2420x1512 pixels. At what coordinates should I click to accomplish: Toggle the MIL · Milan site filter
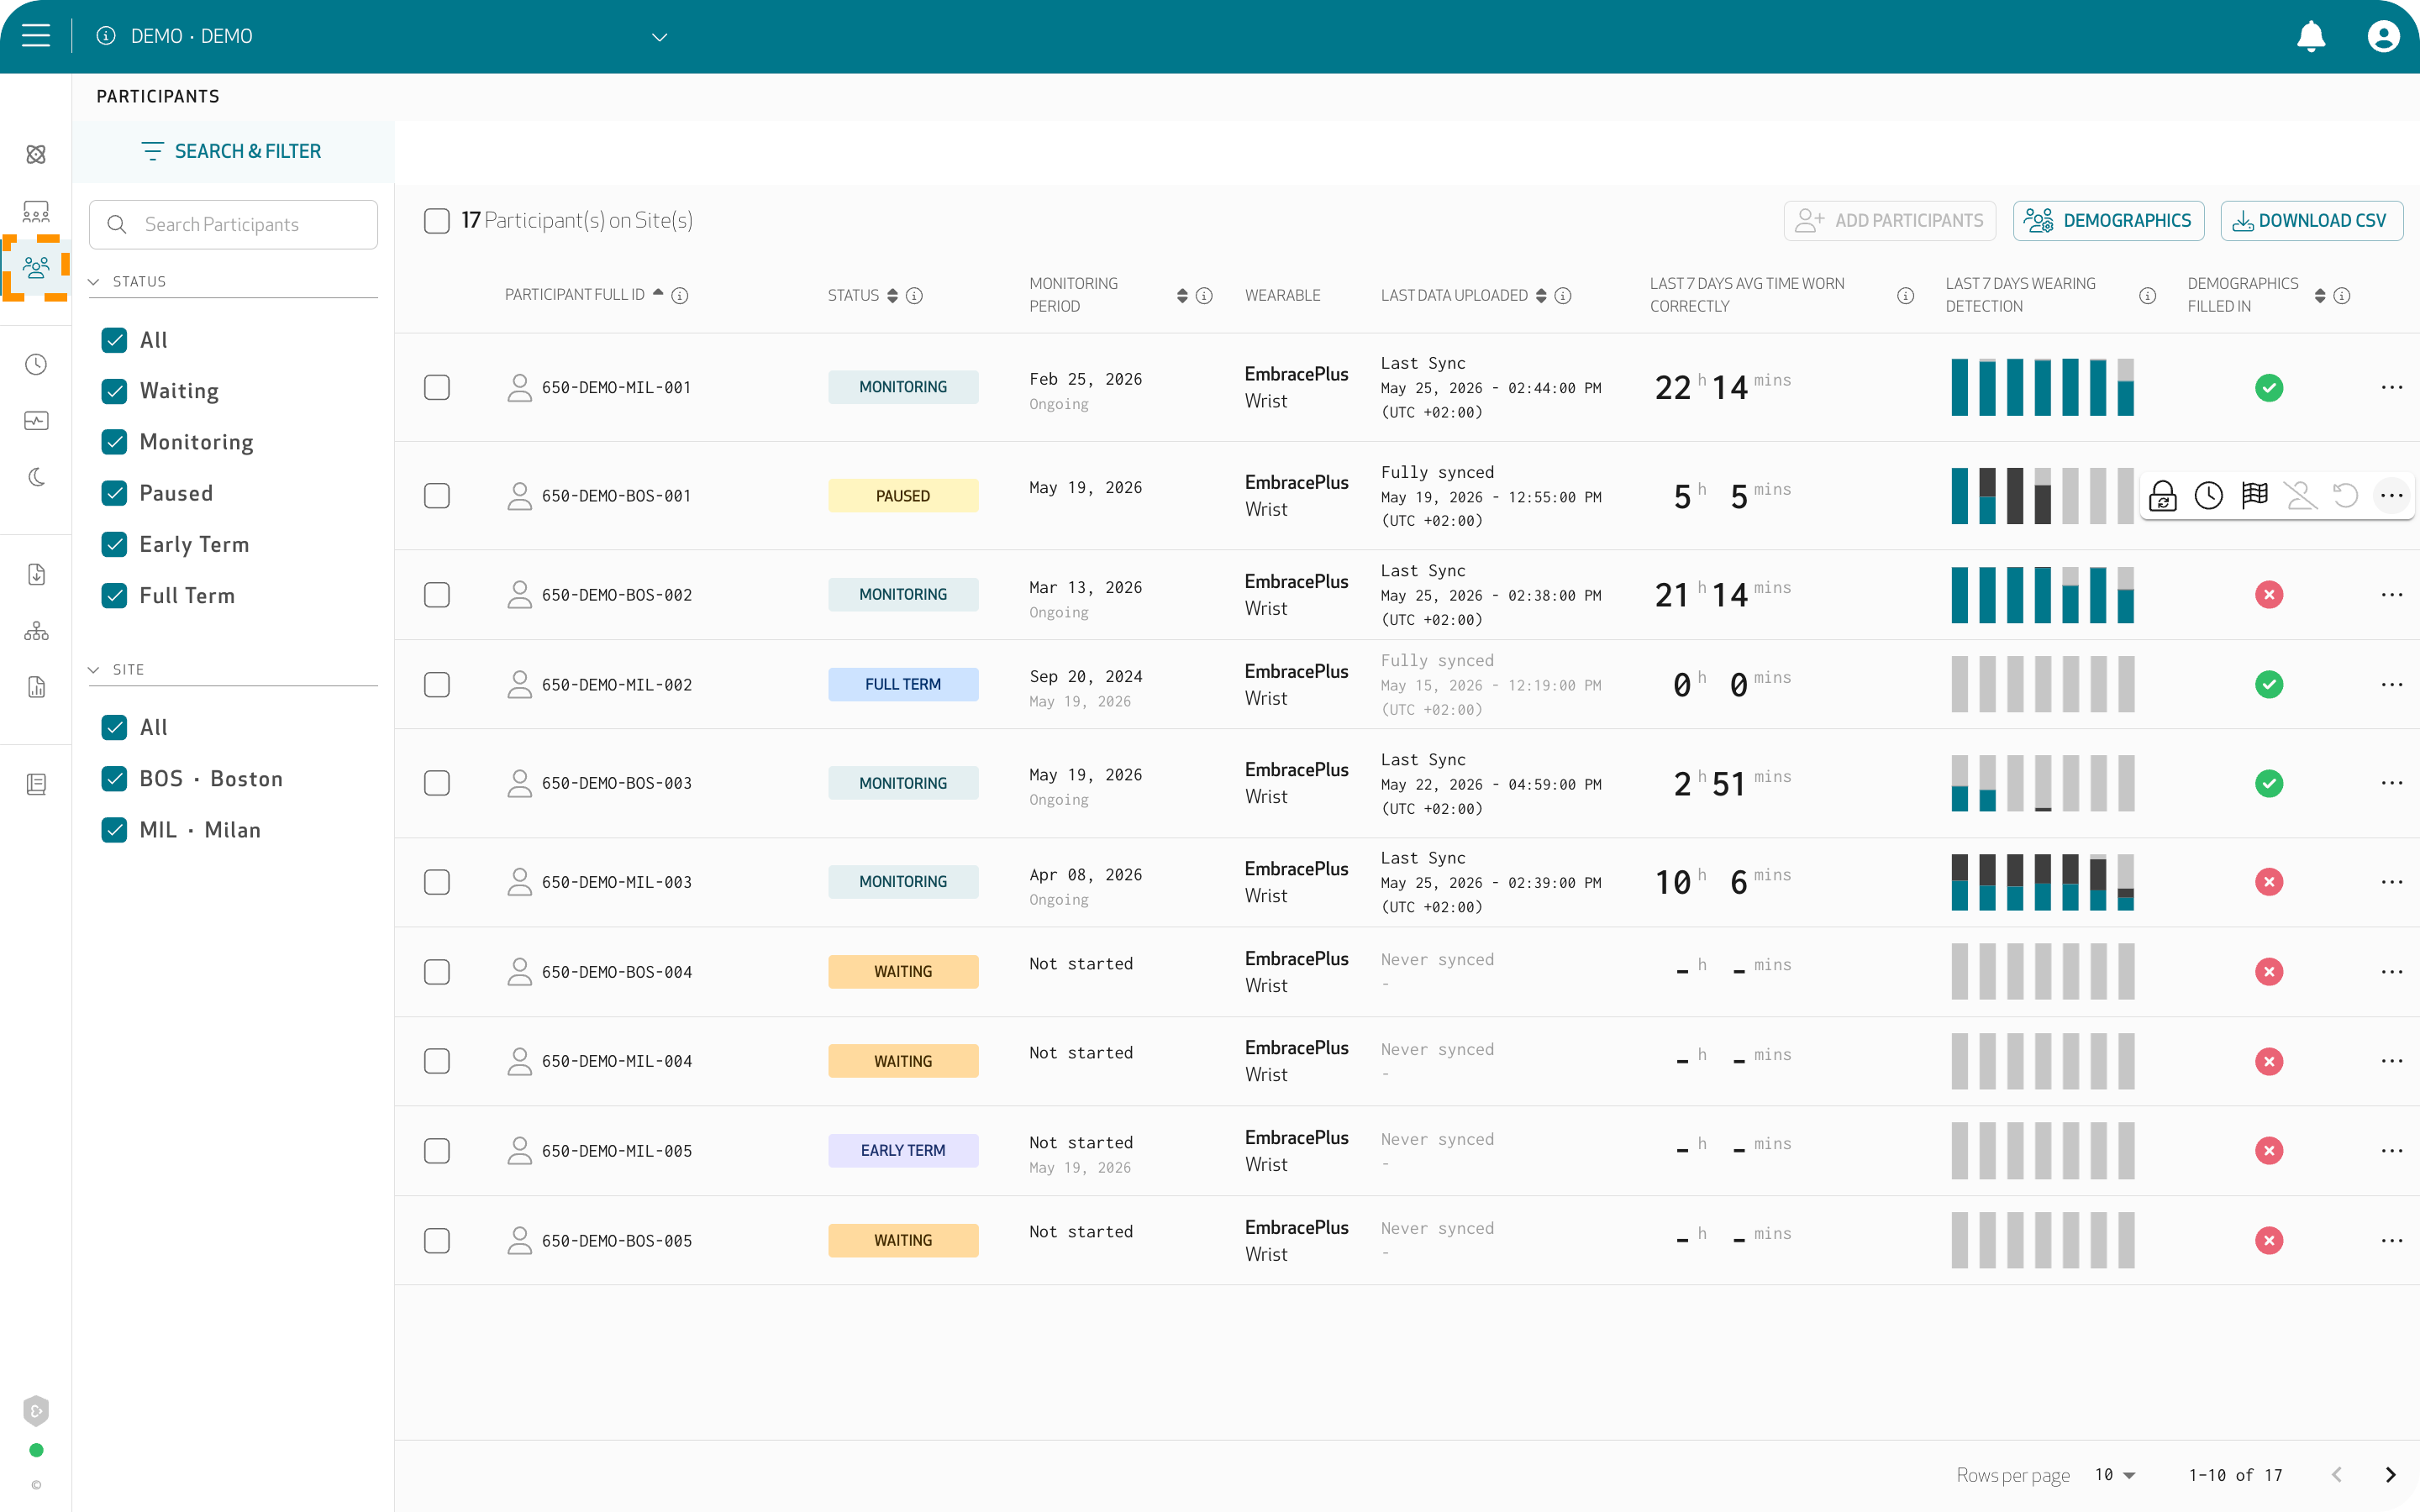point(114,830)
